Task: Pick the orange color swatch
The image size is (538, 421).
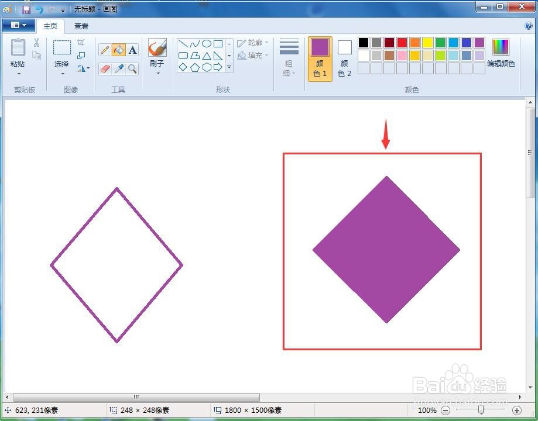Action: pyautogui.click(x=415, y=43)
